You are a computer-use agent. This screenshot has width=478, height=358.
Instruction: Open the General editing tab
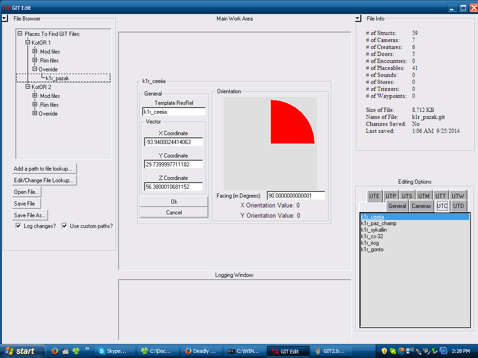click(397, 206)
